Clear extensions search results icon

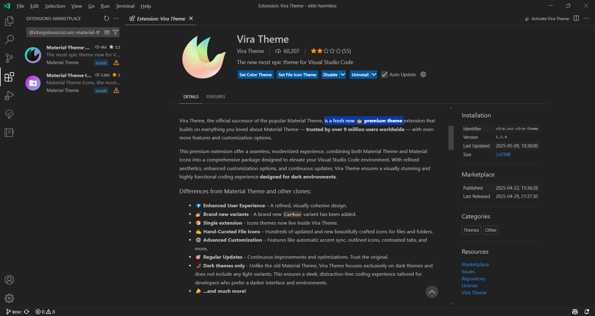(x=107, y=32)
